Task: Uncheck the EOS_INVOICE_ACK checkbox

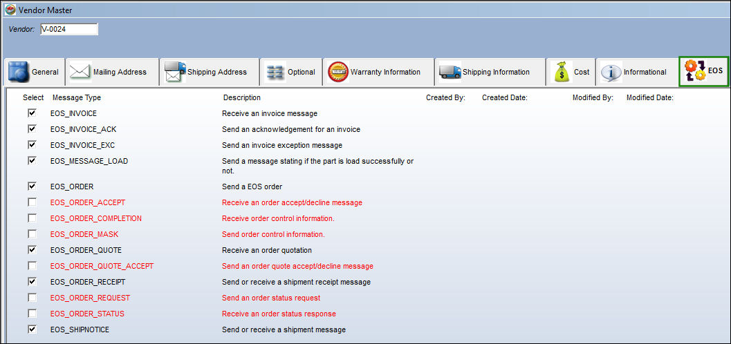Action: click(33, 129)
